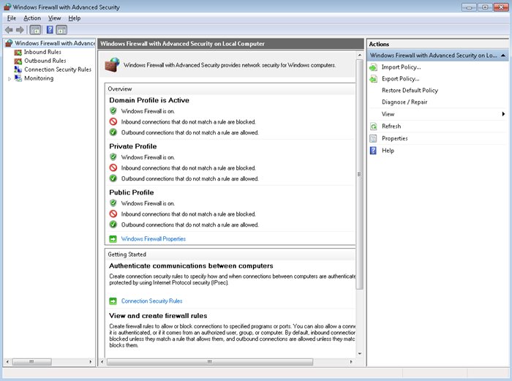
Task: Click the 'Overview' section label
Action: [120, 88]
